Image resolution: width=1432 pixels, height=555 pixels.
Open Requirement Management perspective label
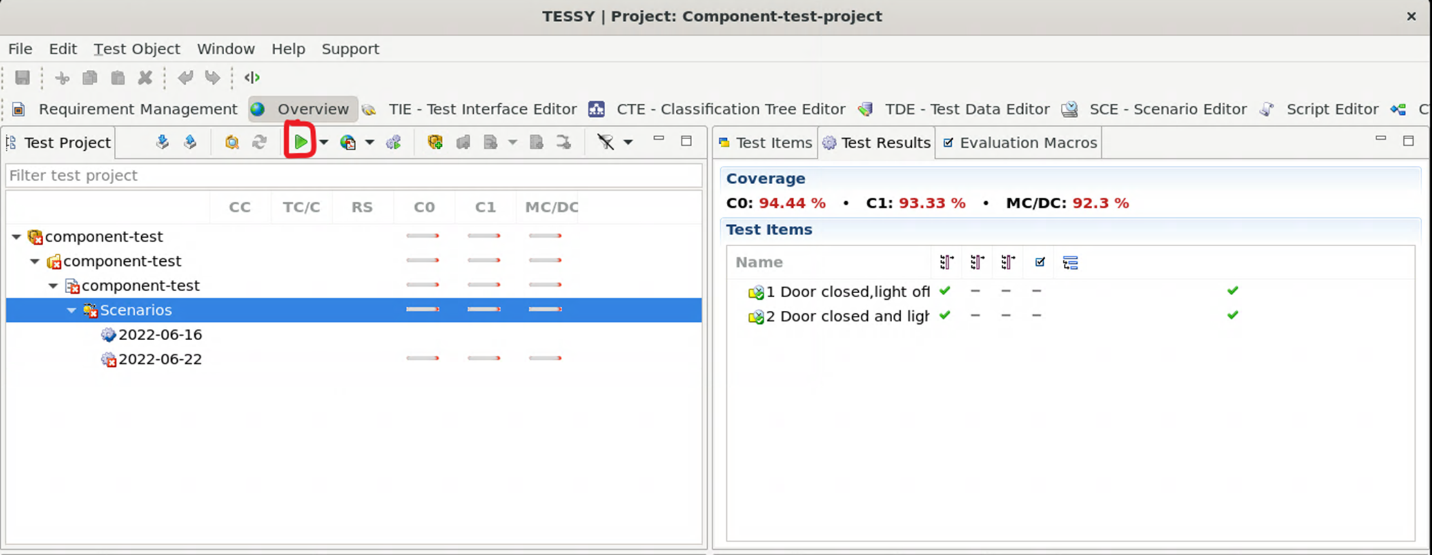point(138,109)
